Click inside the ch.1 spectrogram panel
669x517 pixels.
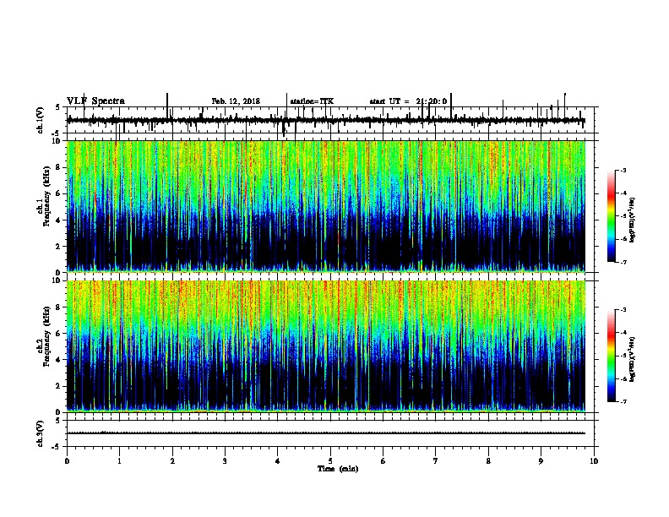pyautogui.click(x=326, y=206)
